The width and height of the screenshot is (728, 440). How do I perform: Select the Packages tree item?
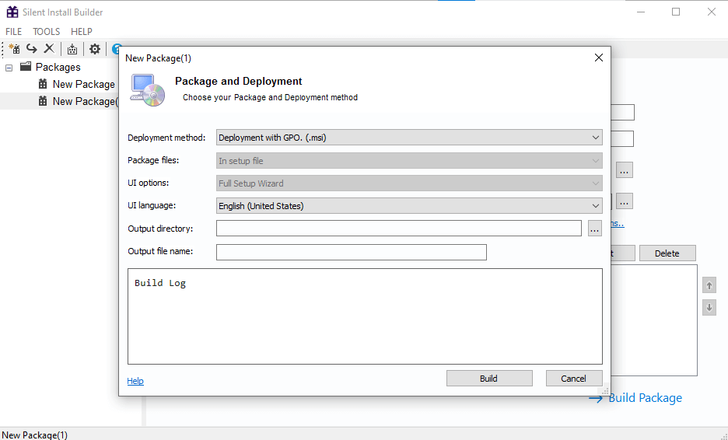58,68
